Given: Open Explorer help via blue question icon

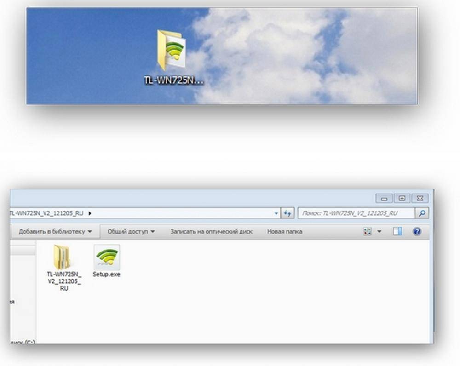Looking at the screenshot, I should tap(417, 231).
